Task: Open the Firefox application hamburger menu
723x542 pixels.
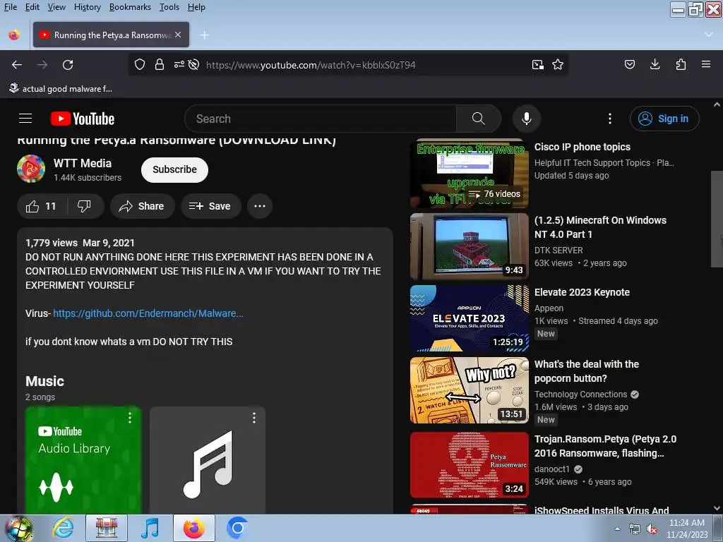Action: [x=706, y=64]
